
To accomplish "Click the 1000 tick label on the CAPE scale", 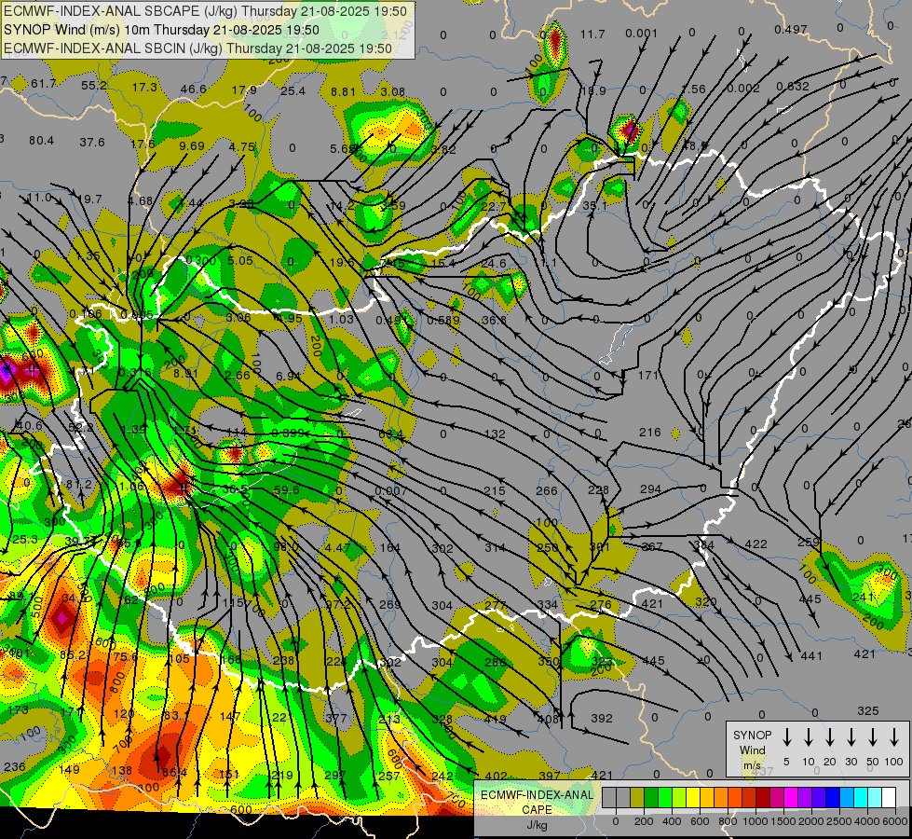I will 755,821.
